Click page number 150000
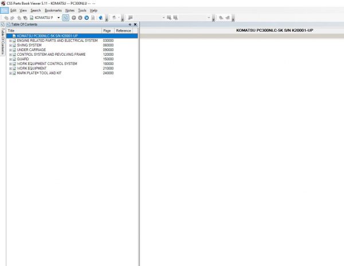This screenshot has width=344, height=266. click(108, 59)
